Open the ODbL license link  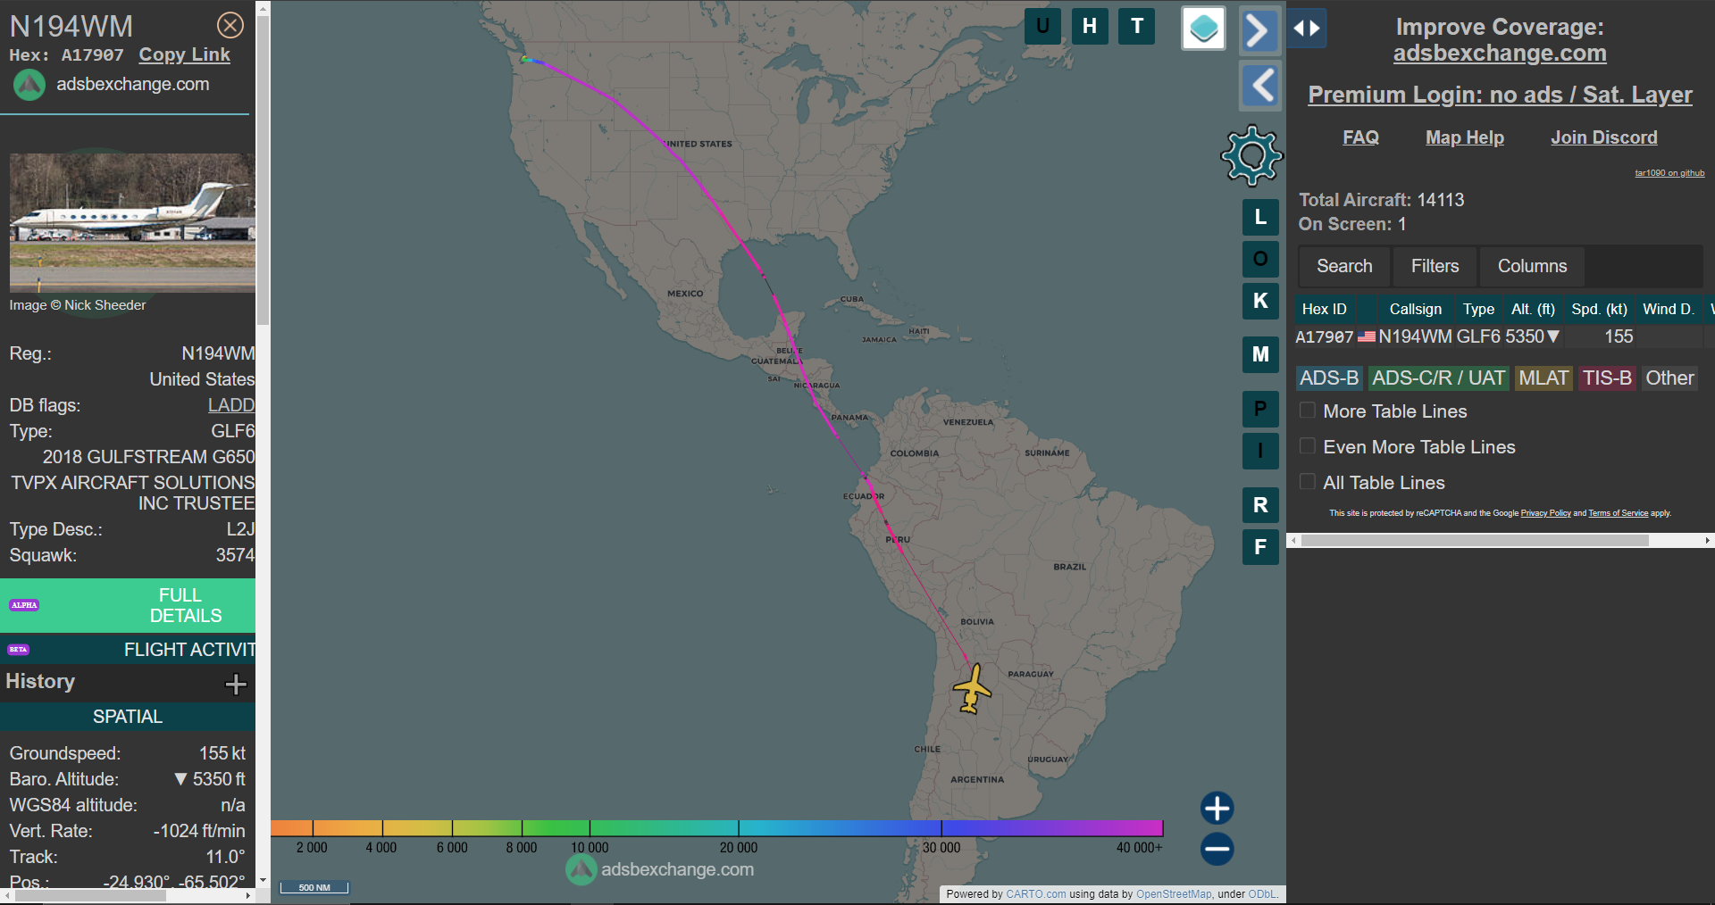1262,894
